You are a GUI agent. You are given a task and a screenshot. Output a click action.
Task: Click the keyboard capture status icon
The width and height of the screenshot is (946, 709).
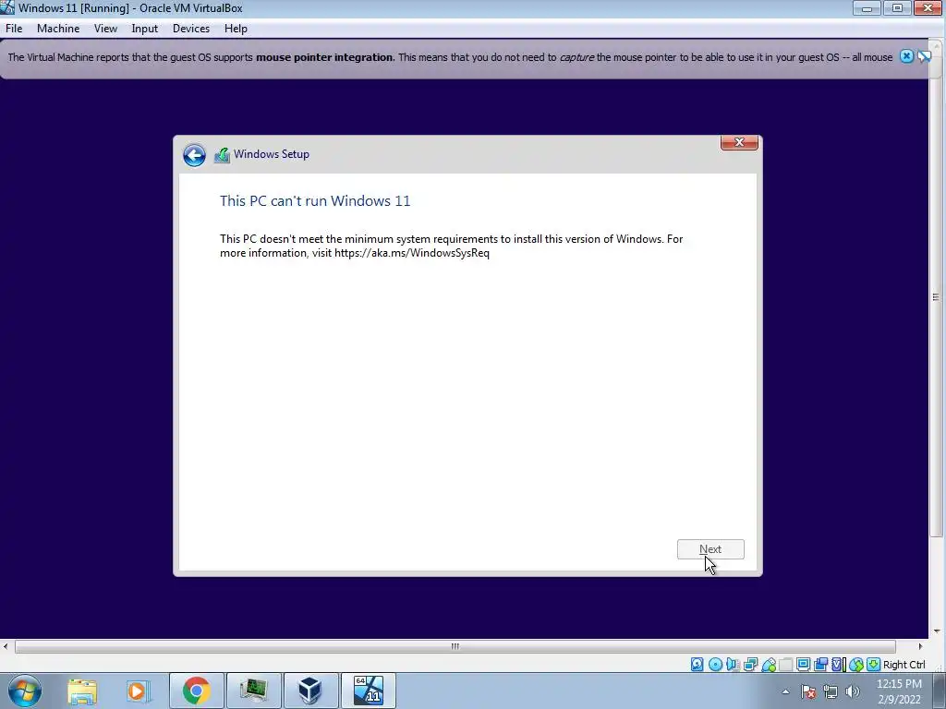[x=874, y=665]
